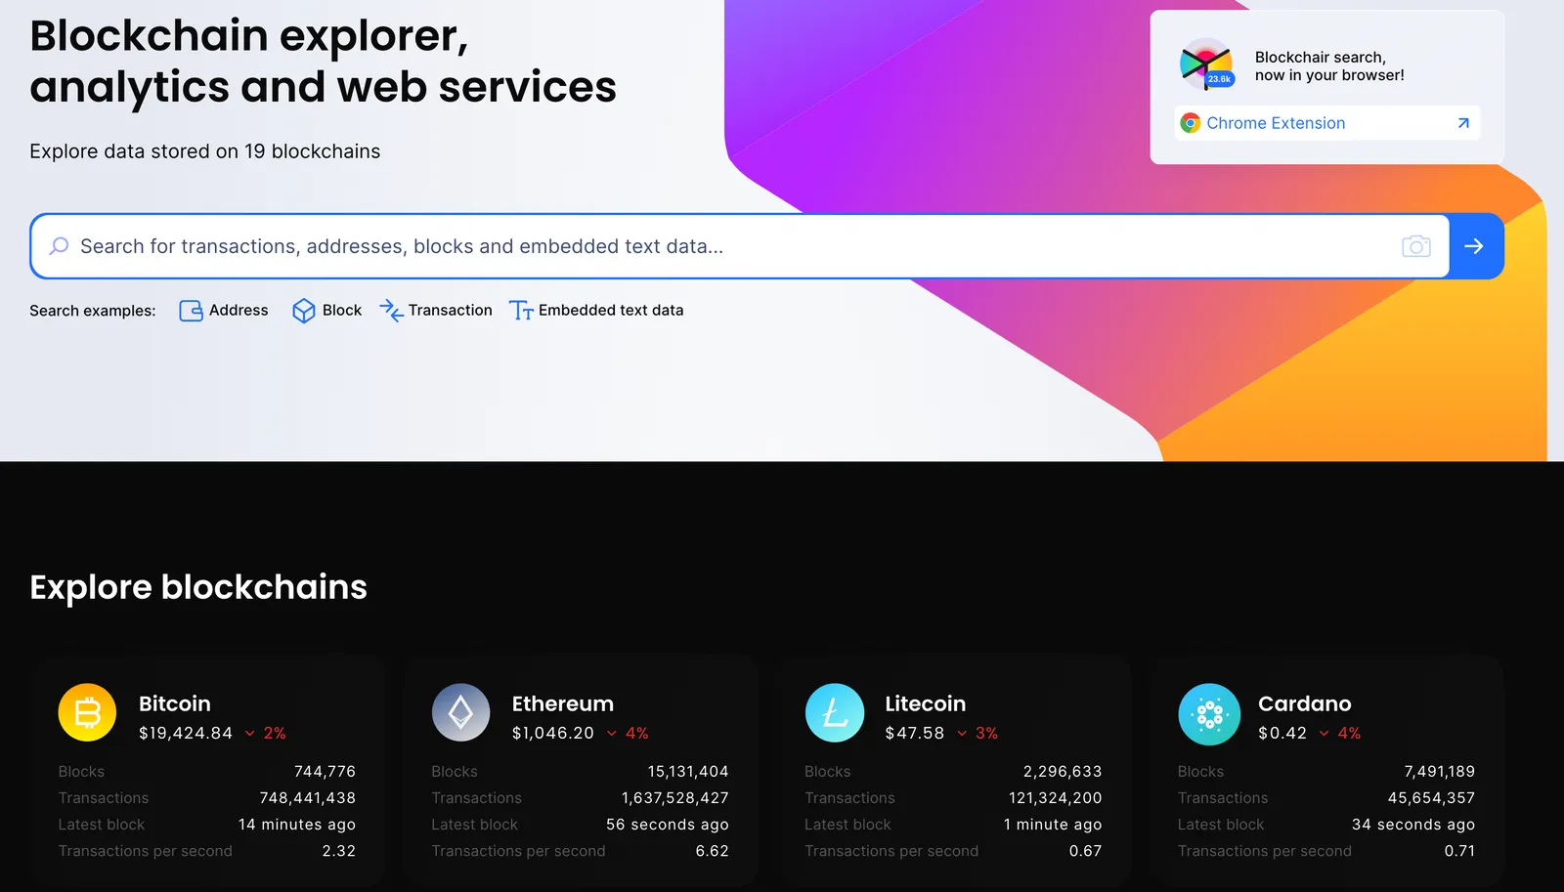Open the Cardano logo
The width and height of the screenshot is (1564, 892).
(1209, 714)
